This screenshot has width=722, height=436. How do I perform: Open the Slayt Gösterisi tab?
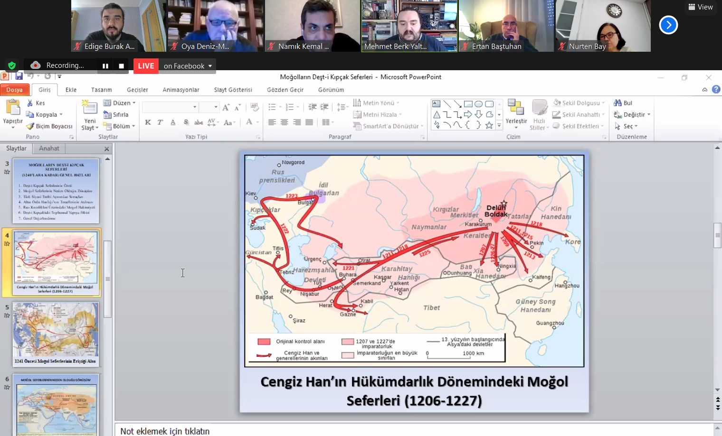[x=233, y=90]
